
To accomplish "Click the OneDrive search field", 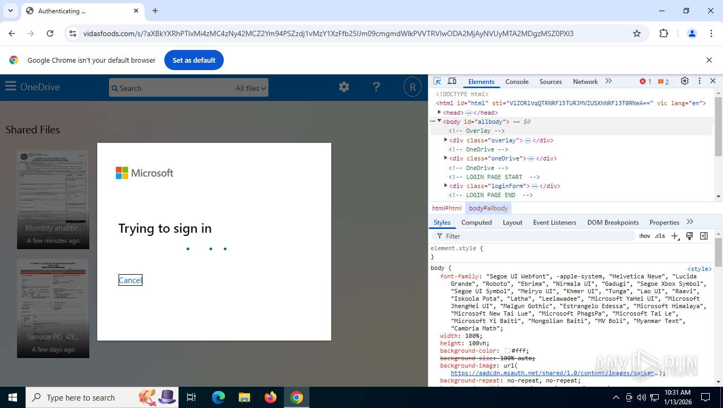I will click(x=171, y=88).
